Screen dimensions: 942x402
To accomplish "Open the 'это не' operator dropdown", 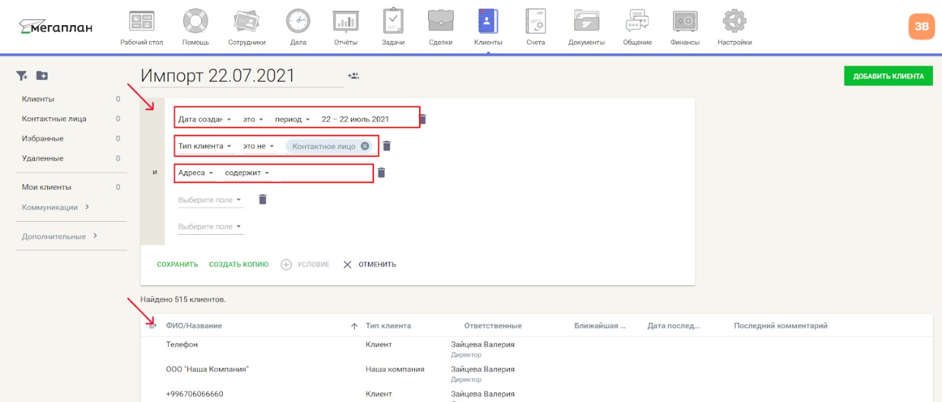I will tap(259, 146).
